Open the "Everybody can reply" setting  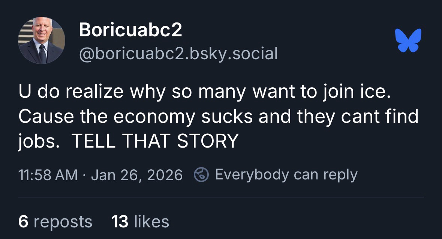tap(286, 175)
